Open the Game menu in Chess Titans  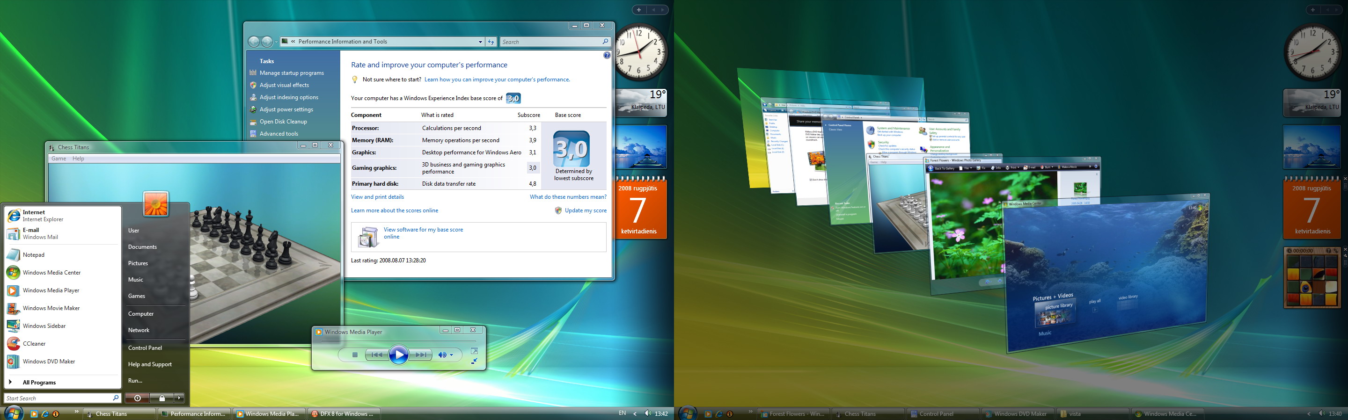click(59, 159)
